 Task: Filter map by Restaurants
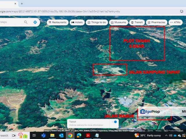point(58,22)
